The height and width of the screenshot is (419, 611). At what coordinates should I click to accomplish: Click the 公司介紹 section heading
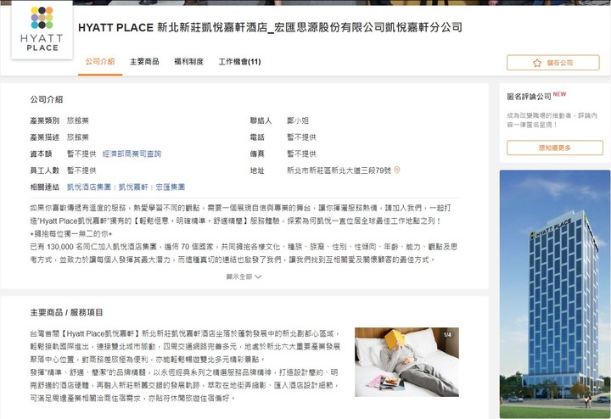coord(47,99)
